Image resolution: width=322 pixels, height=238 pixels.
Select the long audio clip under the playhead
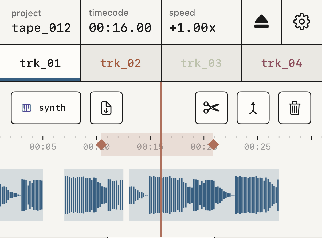point(204,195)
